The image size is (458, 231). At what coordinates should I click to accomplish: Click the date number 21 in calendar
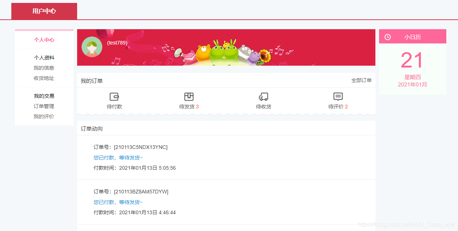click(x=412, y=61)
